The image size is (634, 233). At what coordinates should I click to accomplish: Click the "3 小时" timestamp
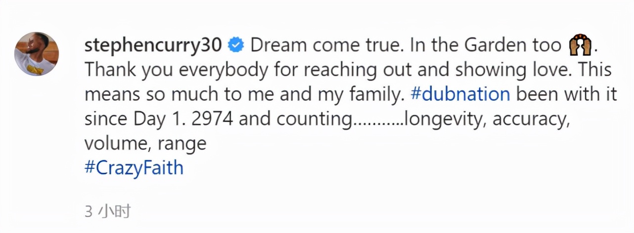tap(108, 211)
